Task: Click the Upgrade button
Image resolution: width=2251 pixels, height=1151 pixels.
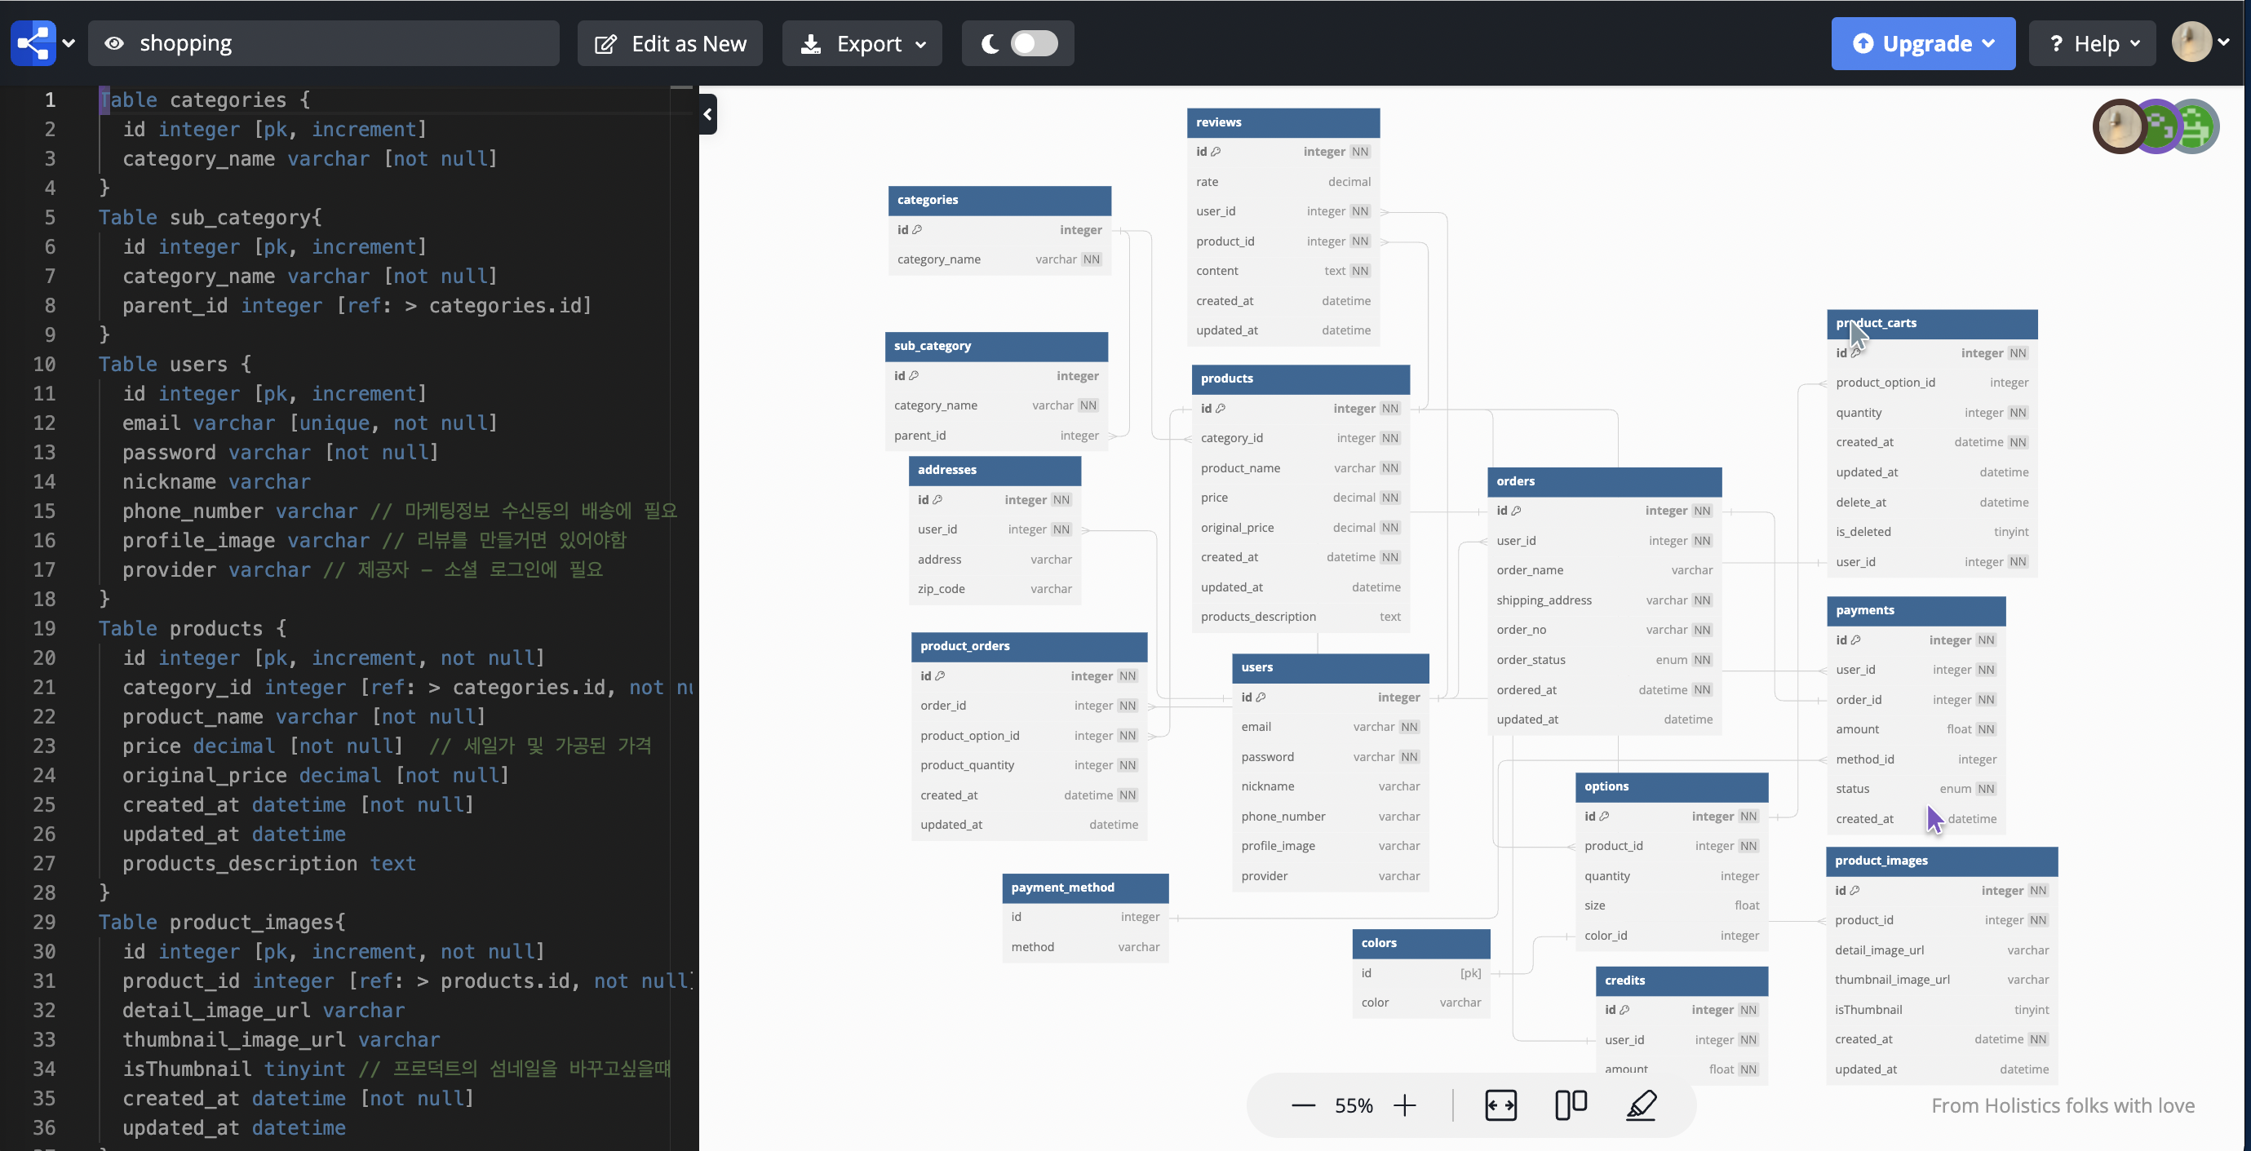Action: (x=1922, y=44)
